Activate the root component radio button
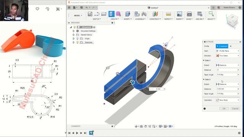The image size is (244, 137). click(x=94, y=27)
